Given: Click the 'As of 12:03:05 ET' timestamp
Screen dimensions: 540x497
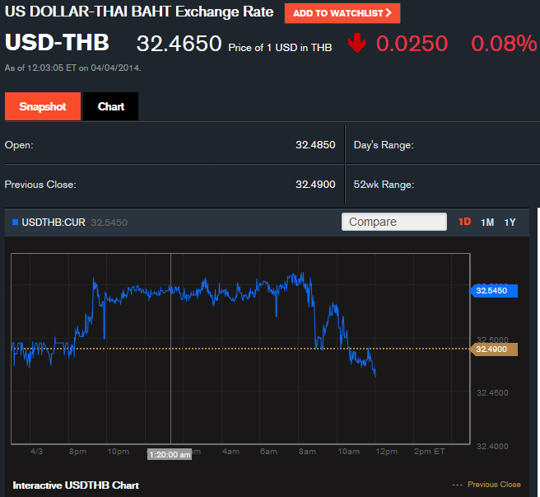Looking at the screenshot, I should pyautogui.click(x=72, y=68).
